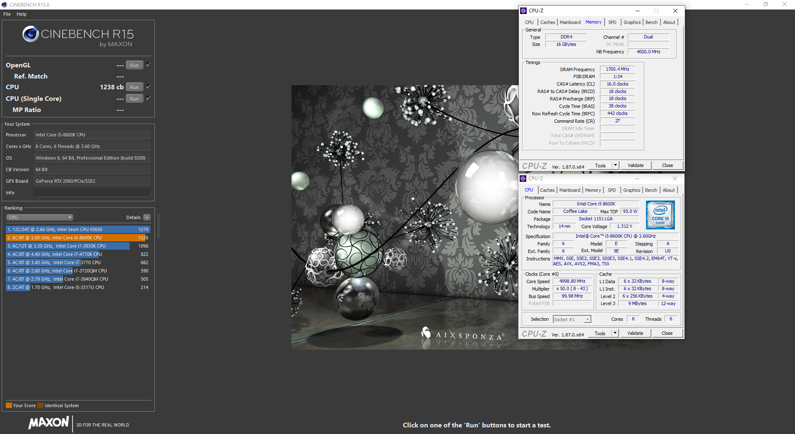This screenshot has width=795, height=434.
Task: Select Graphics tab in lower CPU-Z window
Action: [631, 190]
